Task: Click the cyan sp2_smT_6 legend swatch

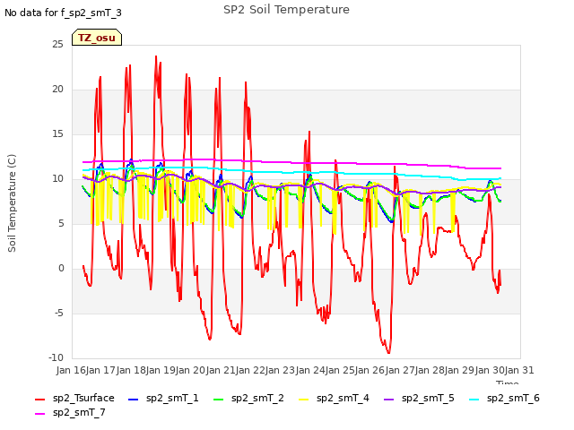Action: (474, 400)
